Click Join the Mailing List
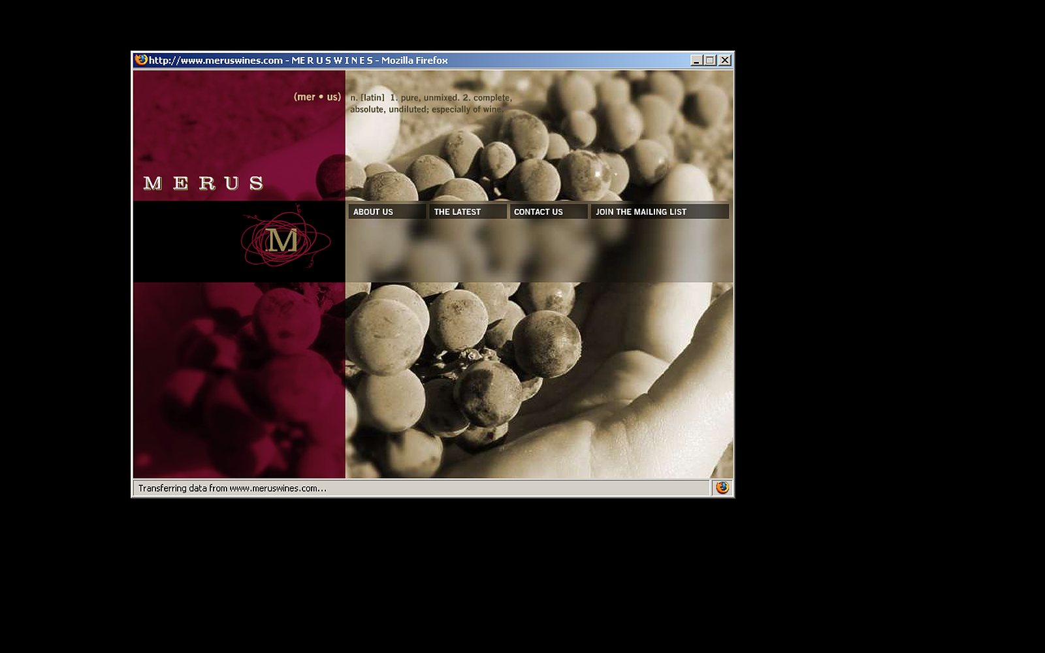This screenshot has height=653, width=1045. 660,212
